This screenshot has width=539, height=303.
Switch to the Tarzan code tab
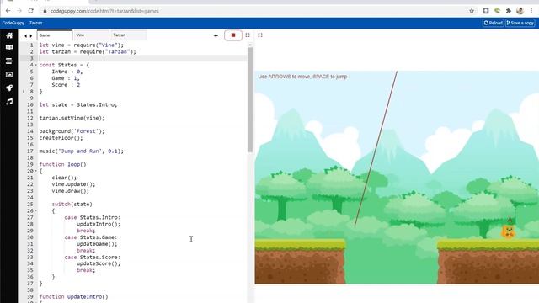point(129,35)
